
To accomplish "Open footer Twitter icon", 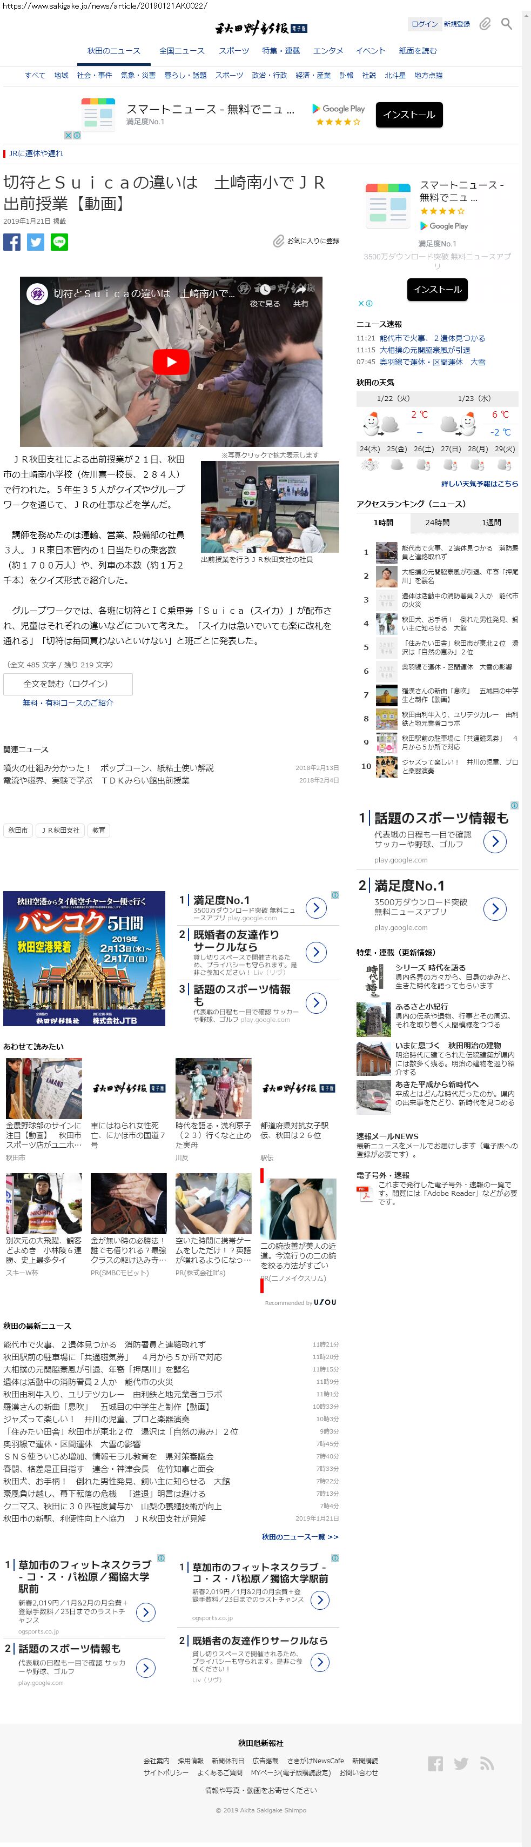I will [x=461, y=1763].
